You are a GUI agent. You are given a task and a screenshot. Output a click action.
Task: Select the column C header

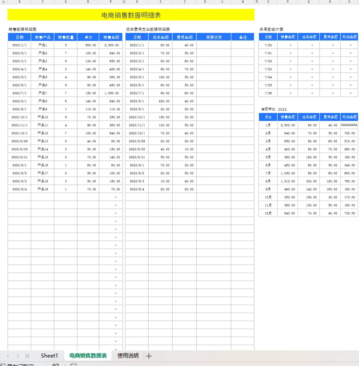pos(42,2)
